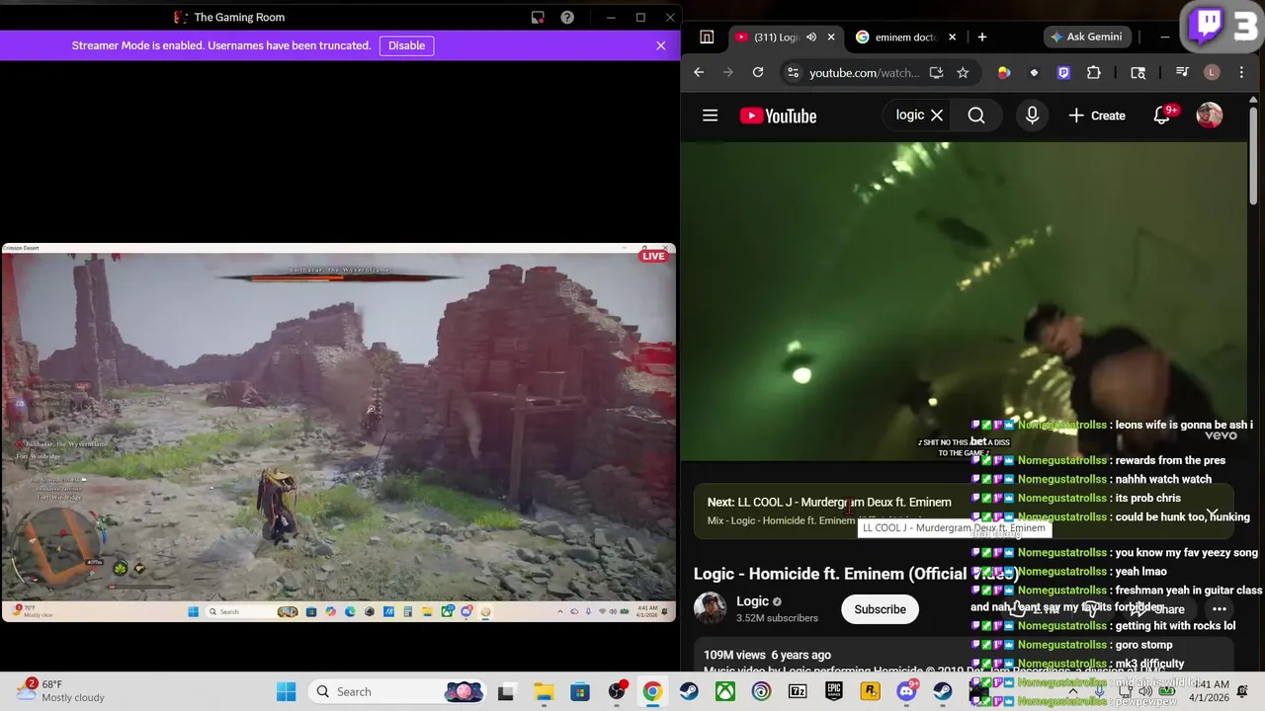This screenshot has height=711, width=1265.
Task: Open Xbox app from the taskbar
Action: coord(724,691)
